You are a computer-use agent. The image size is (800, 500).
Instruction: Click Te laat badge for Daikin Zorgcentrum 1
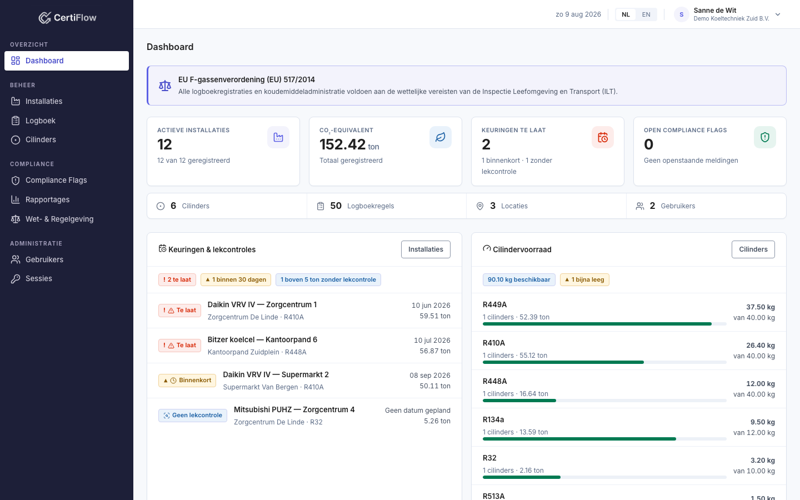[x=179, y=311]
